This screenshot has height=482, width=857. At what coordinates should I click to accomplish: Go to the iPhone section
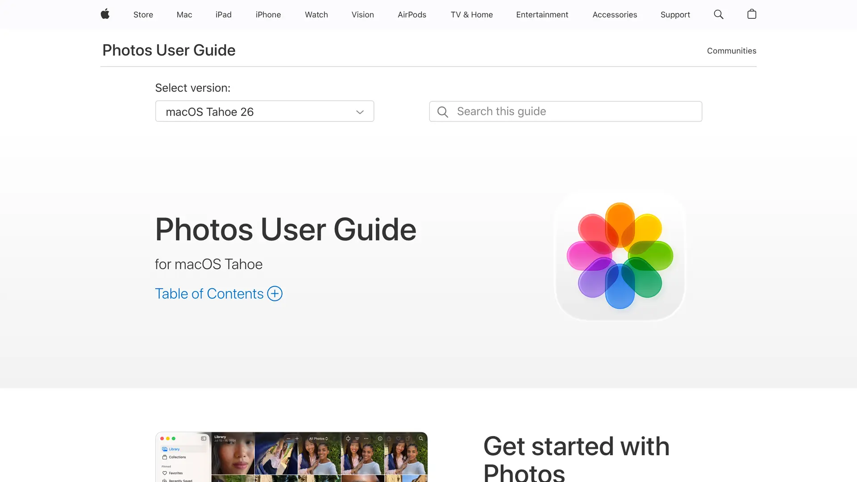point(268,15)
